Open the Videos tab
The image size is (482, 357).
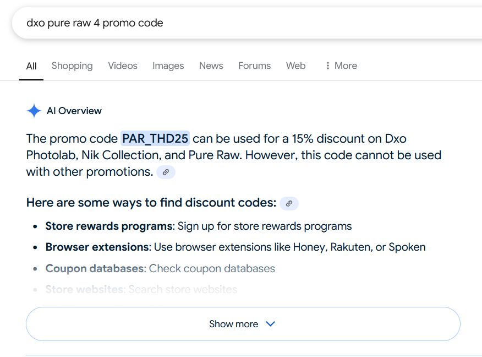123,66
